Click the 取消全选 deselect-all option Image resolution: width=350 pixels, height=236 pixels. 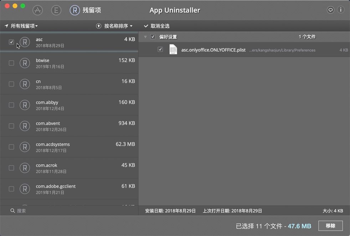[x=156, y=26]
